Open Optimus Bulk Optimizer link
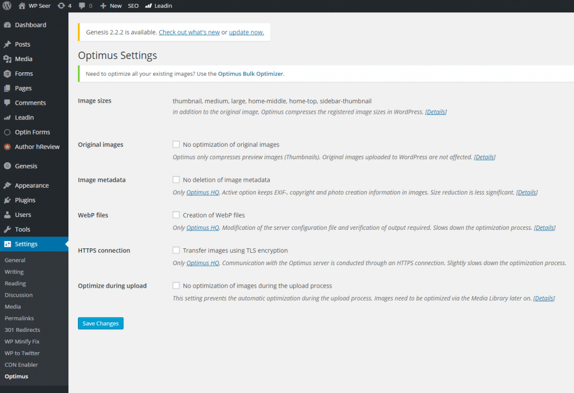The height and width of the screenshot is (393, 574). click(x=251, y=73)
